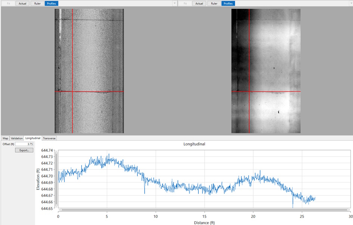Click the vertical elevation range slider
353x225 pixels.
[x=56, y=179]
